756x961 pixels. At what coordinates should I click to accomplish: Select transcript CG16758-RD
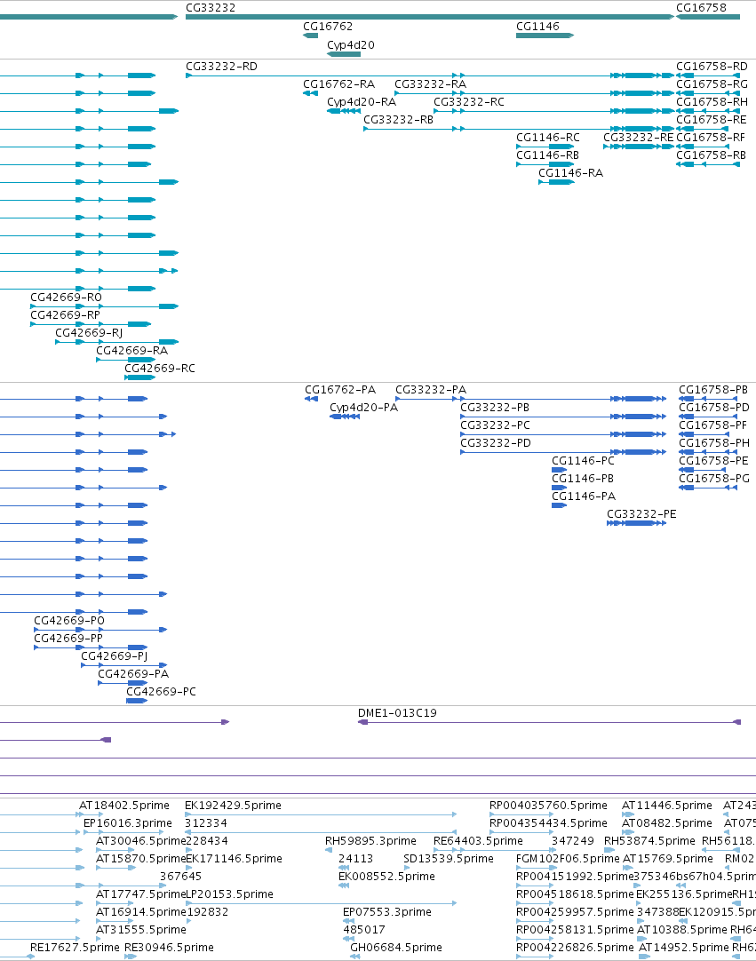point(712,67)
